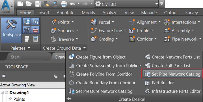Toggle the Survey tab icon in Palettes
The image size is (203, 102).
[27, 30]
